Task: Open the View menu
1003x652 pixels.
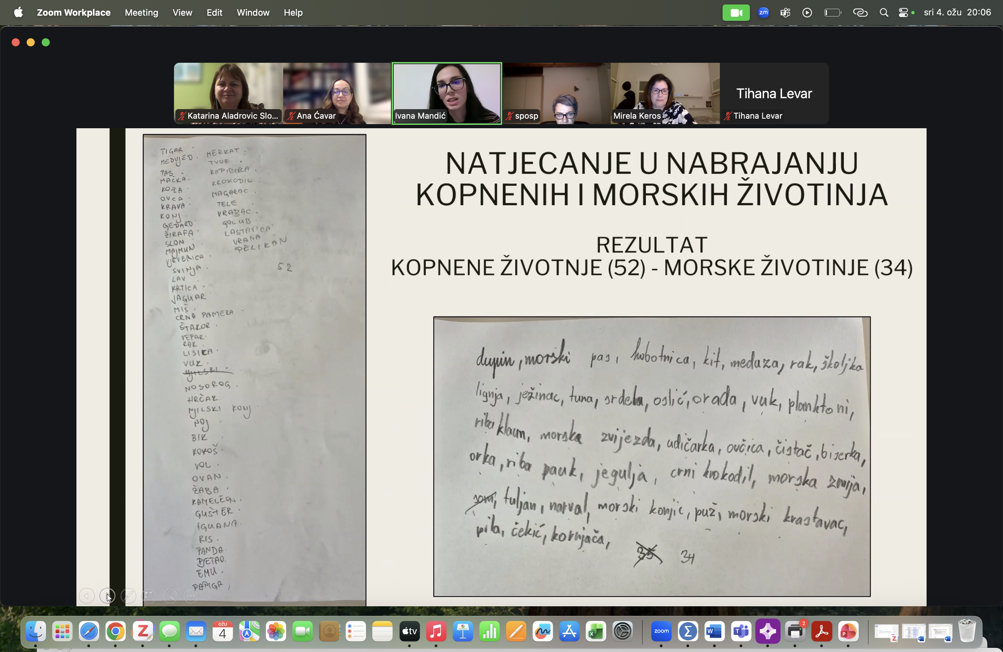Action: point(183,13)
